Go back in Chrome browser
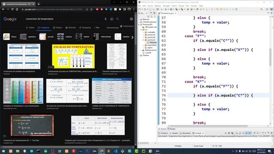 coord(3,9)
